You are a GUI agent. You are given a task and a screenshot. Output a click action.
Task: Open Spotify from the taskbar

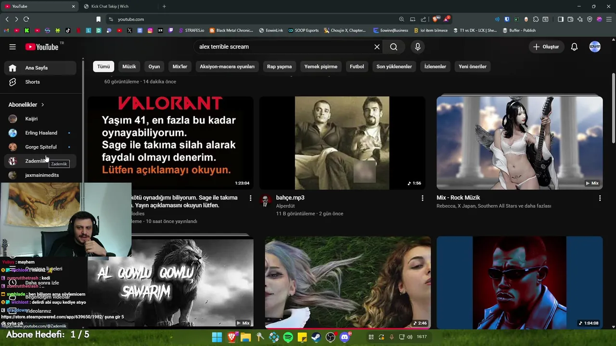[x=288, y=337]
